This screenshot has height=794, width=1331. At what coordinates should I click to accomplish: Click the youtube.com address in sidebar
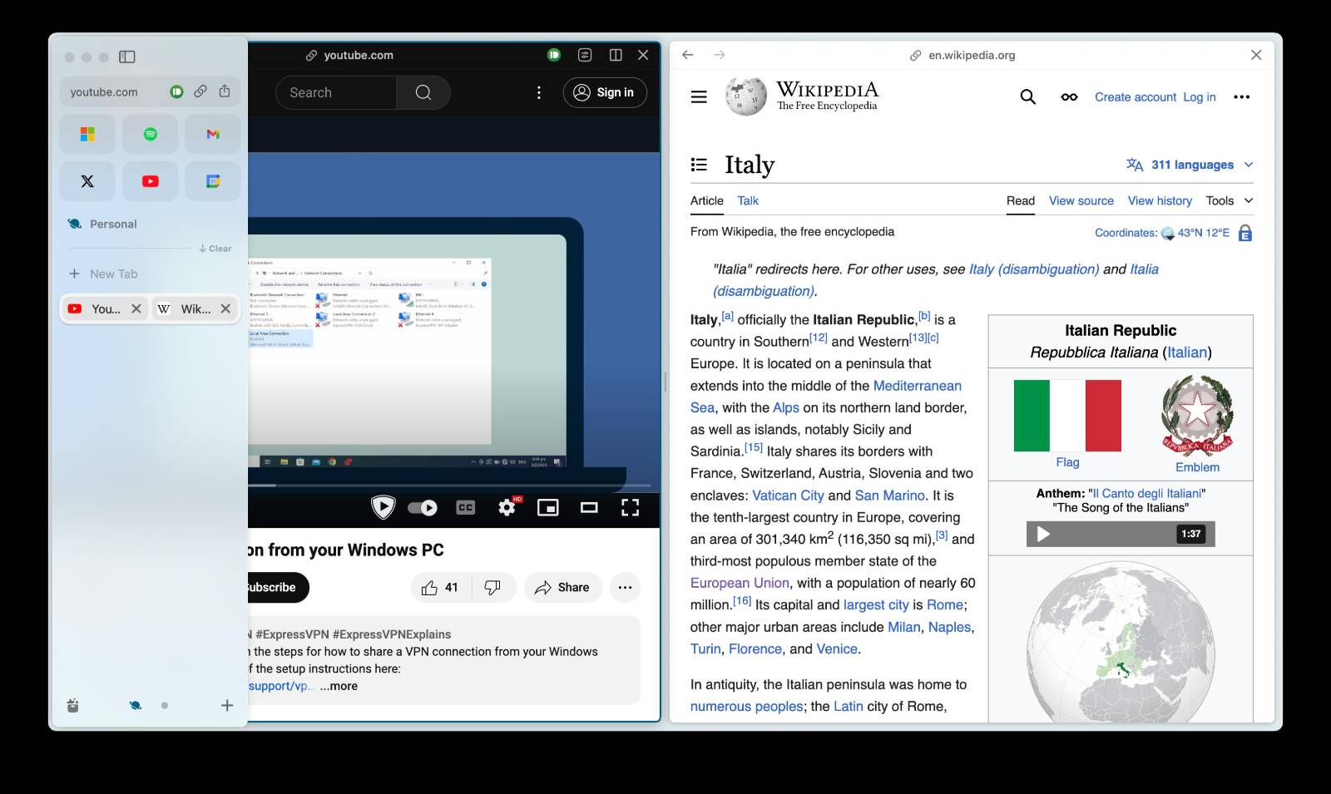coord(104,91)
